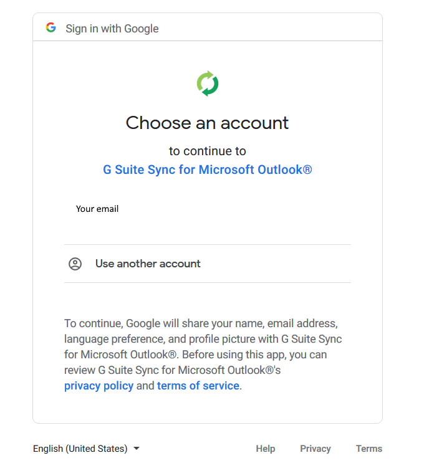The image size is (424, 463).
Task: Click the Google G logo
Action: 51,28
